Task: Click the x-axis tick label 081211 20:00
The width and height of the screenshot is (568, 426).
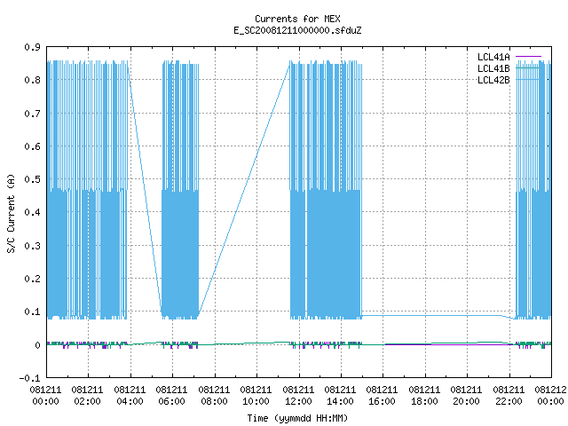Action: point(467,396)
